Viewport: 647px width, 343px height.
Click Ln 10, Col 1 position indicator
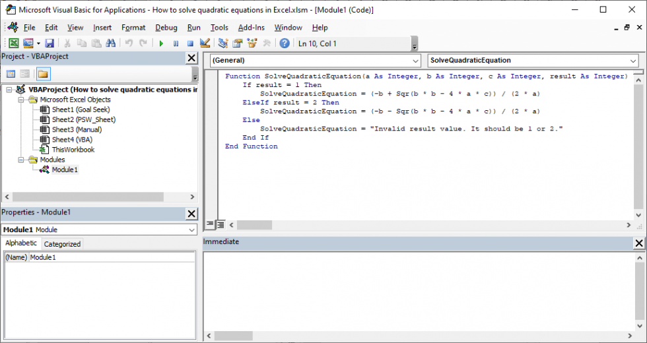click(x=318, y=44)
